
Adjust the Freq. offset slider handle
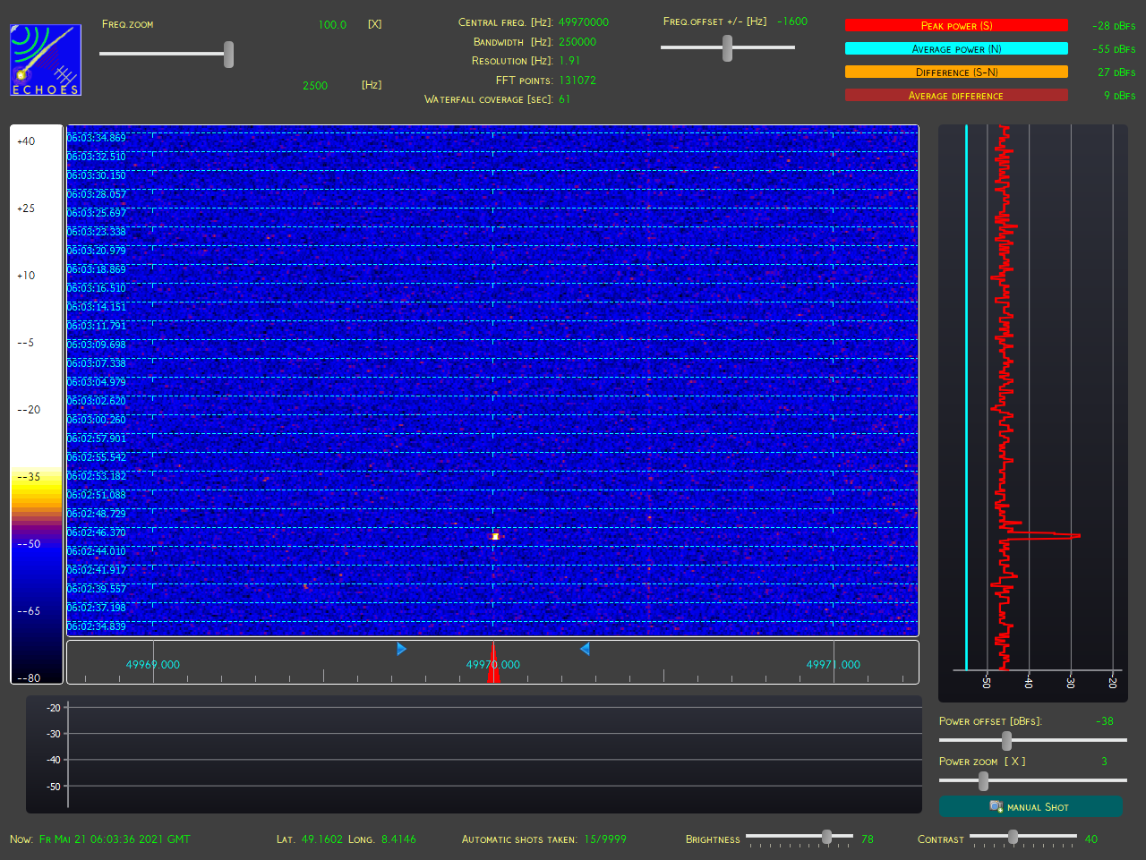pyautogui.click(x=727, y=48)
